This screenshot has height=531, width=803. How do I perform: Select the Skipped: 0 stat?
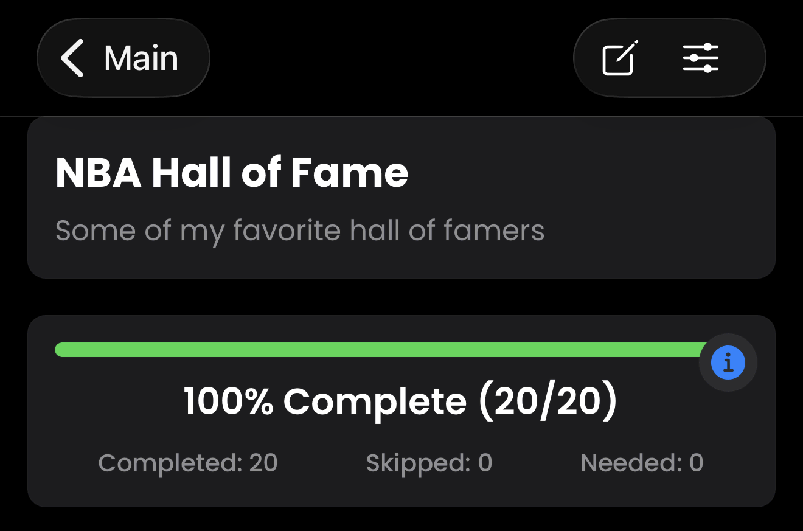coord(429,463)
